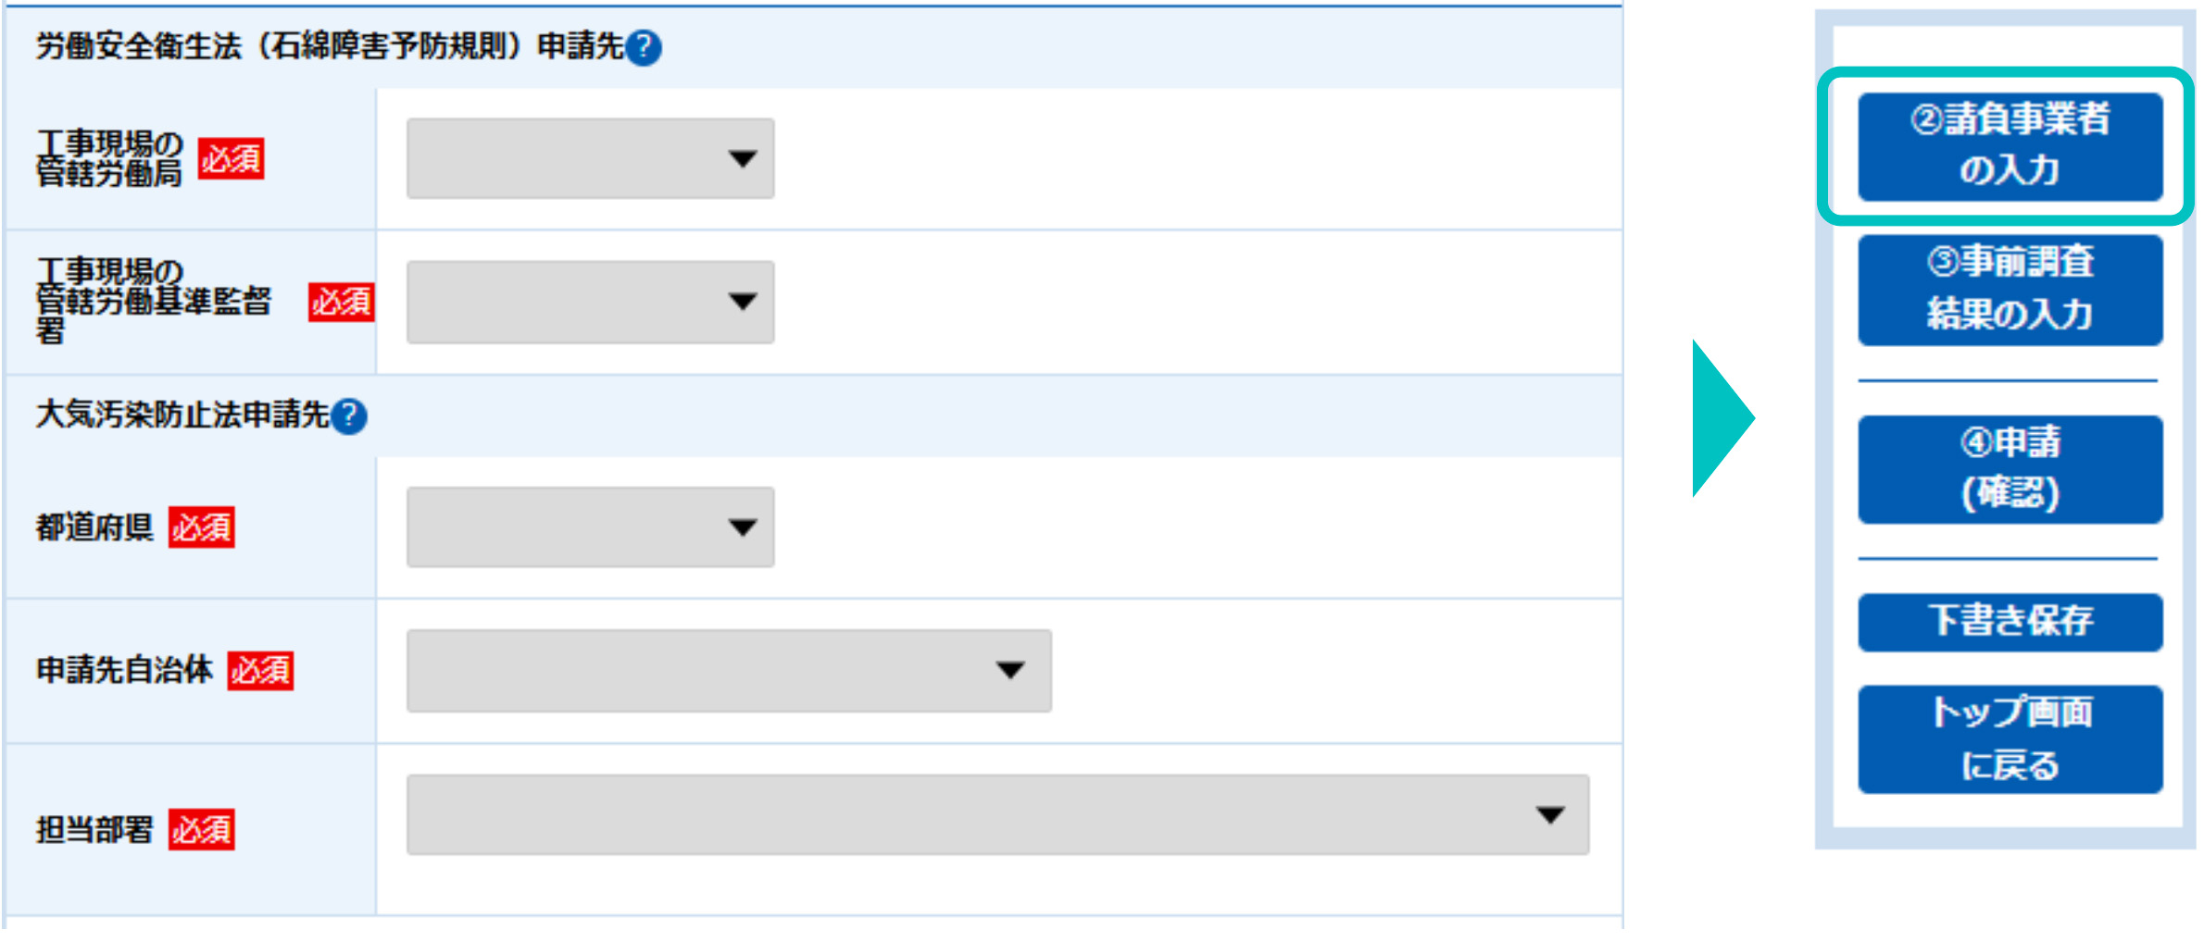
Task: Expand the 申請先自治体 dropdown list
Action: pos(728,671)
